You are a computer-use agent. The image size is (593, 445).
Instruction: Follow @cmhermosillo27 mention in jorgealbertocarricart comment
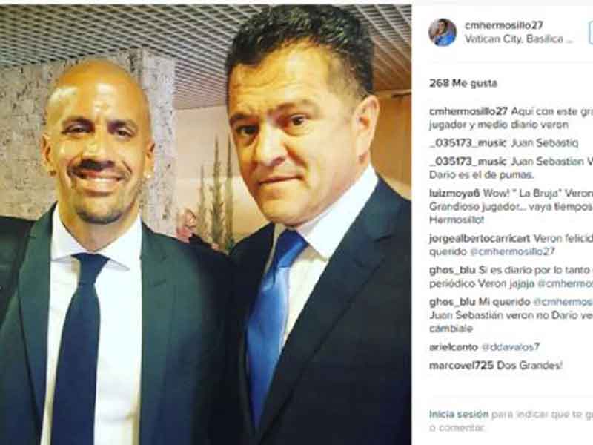tap(512, 251)
